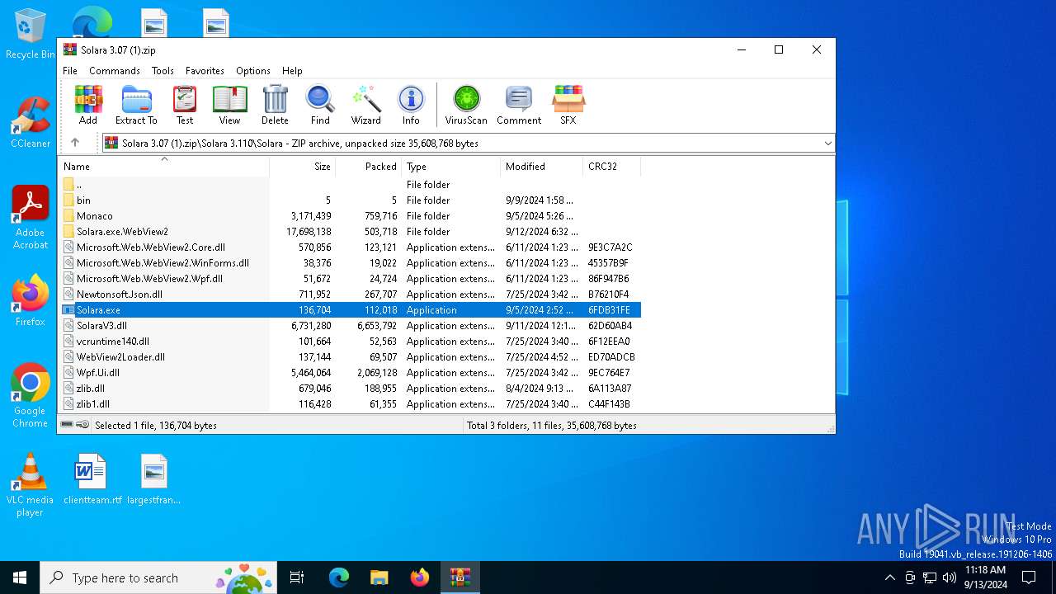
Task: Open Task View on the taskbar
Action: coord(297,577)
